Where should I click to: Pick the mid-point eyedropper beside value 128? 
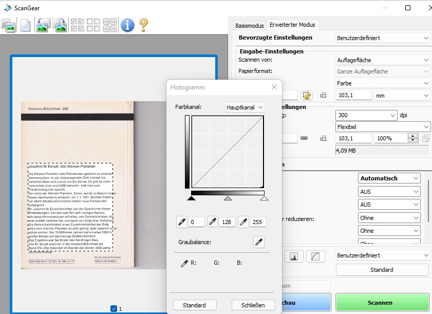[x=213, y=222]
